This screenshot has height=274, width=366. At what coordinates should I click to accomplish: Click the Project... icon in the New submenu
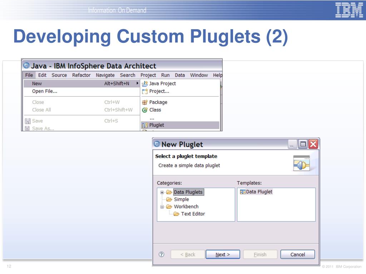[x=145, y=91]
